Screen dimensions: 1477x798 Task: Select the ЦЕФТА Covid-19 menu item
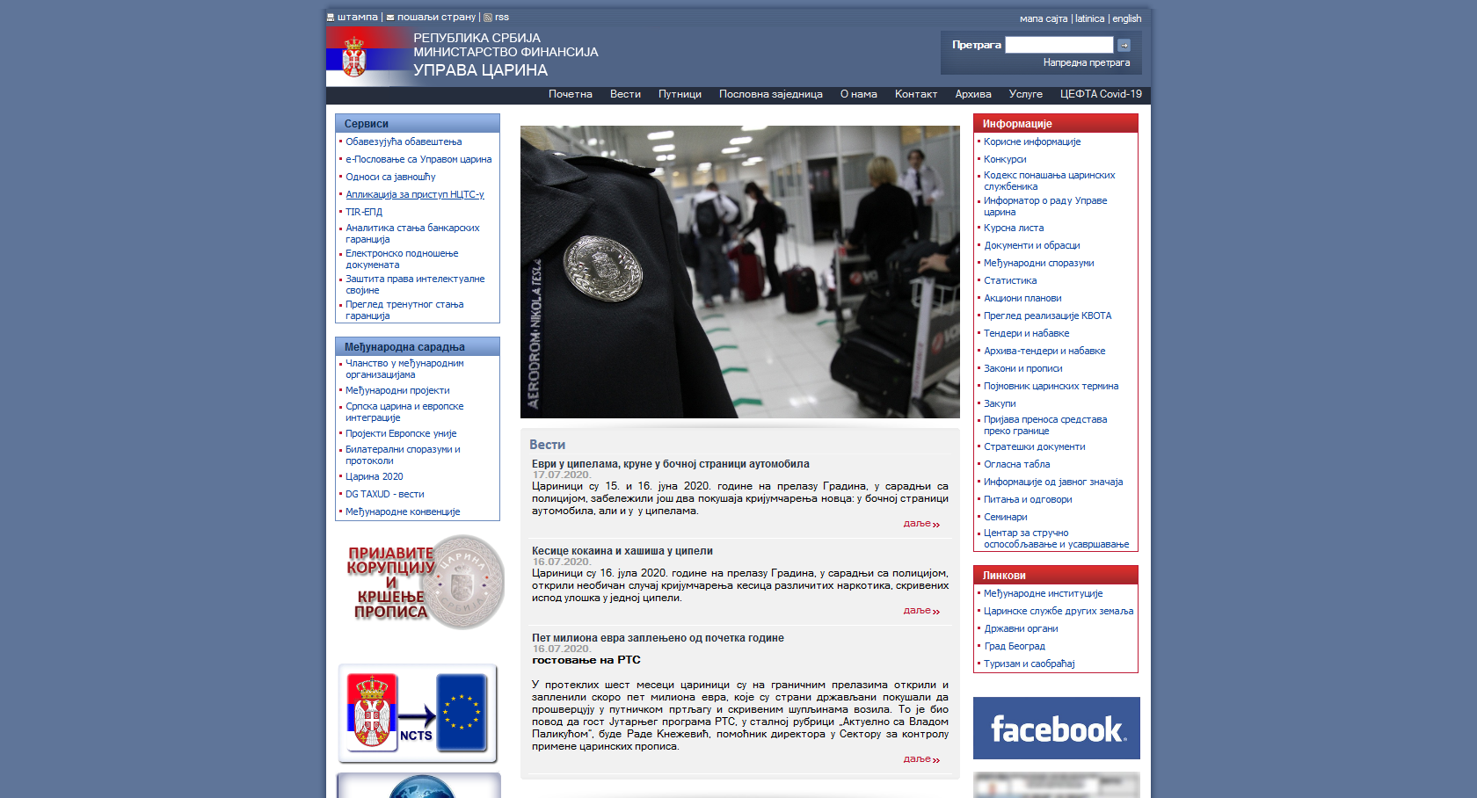(1100, 94)
